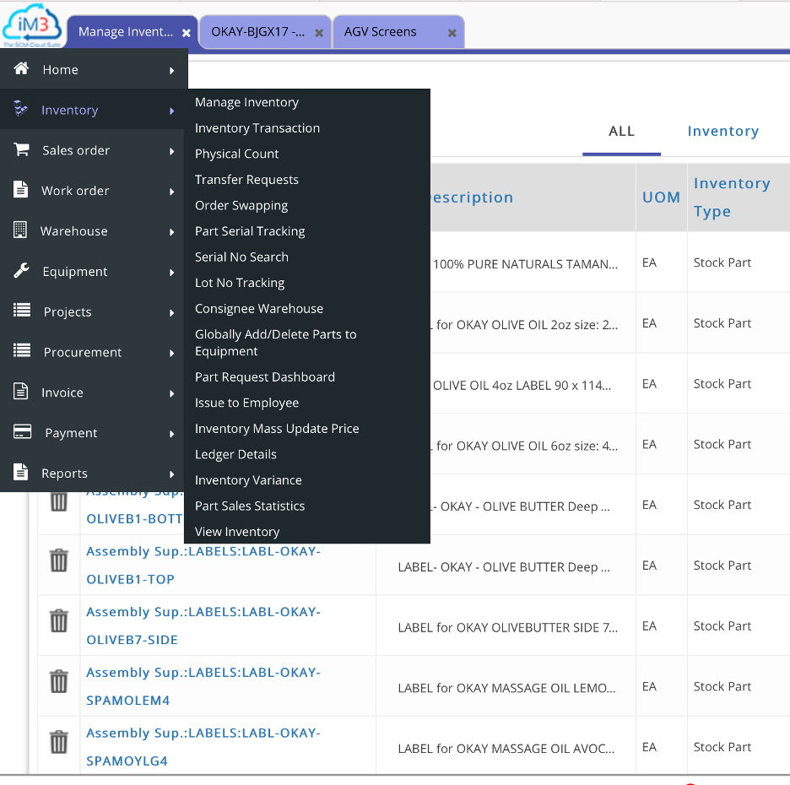
Task: Close the OKAY-BJGX17 tab
Action: pyautogui.click(x=319, y=33)
